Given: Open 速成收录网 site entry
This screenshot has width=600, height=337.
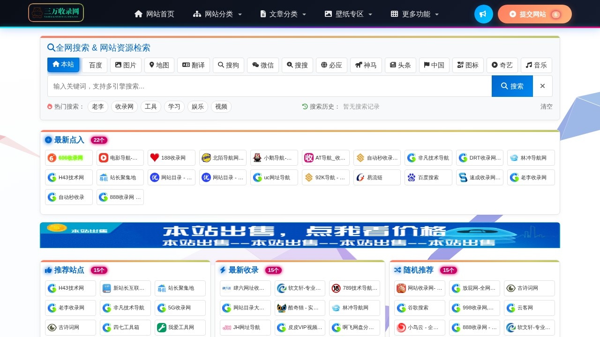Looking at the screenshot, I should tap(480, 177).
